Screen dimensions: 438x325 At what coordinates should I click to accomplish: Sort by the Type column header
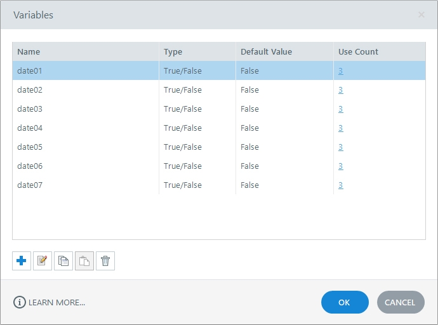(173, 51)
